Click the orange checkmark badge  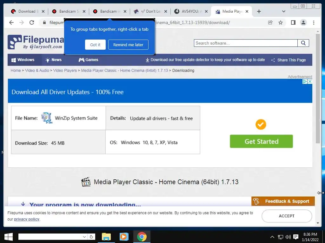tap(261, 124)
